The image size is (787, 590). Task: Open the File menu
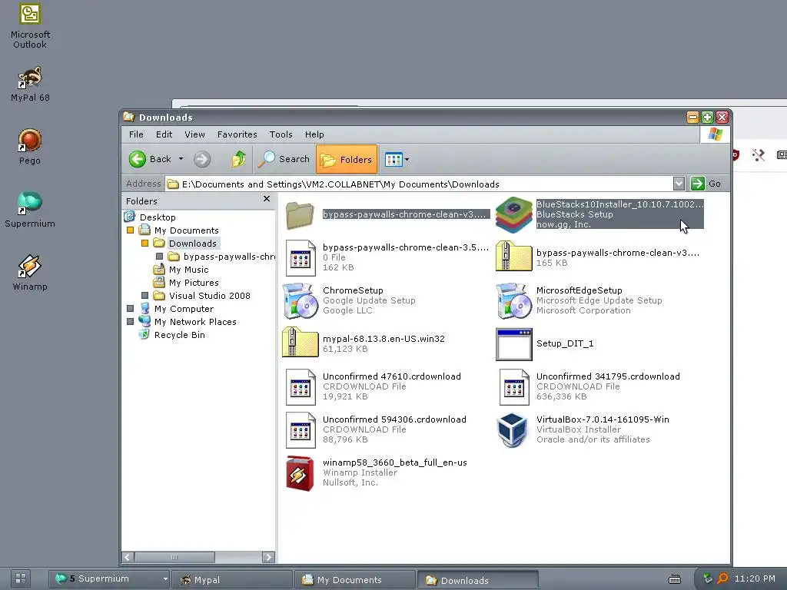coord(136,134)
